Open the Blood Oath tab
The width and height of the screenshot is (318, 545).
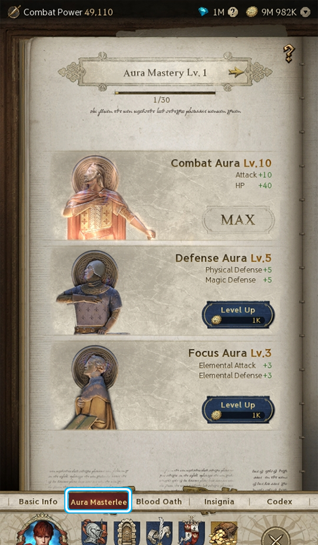click(159, 501)
